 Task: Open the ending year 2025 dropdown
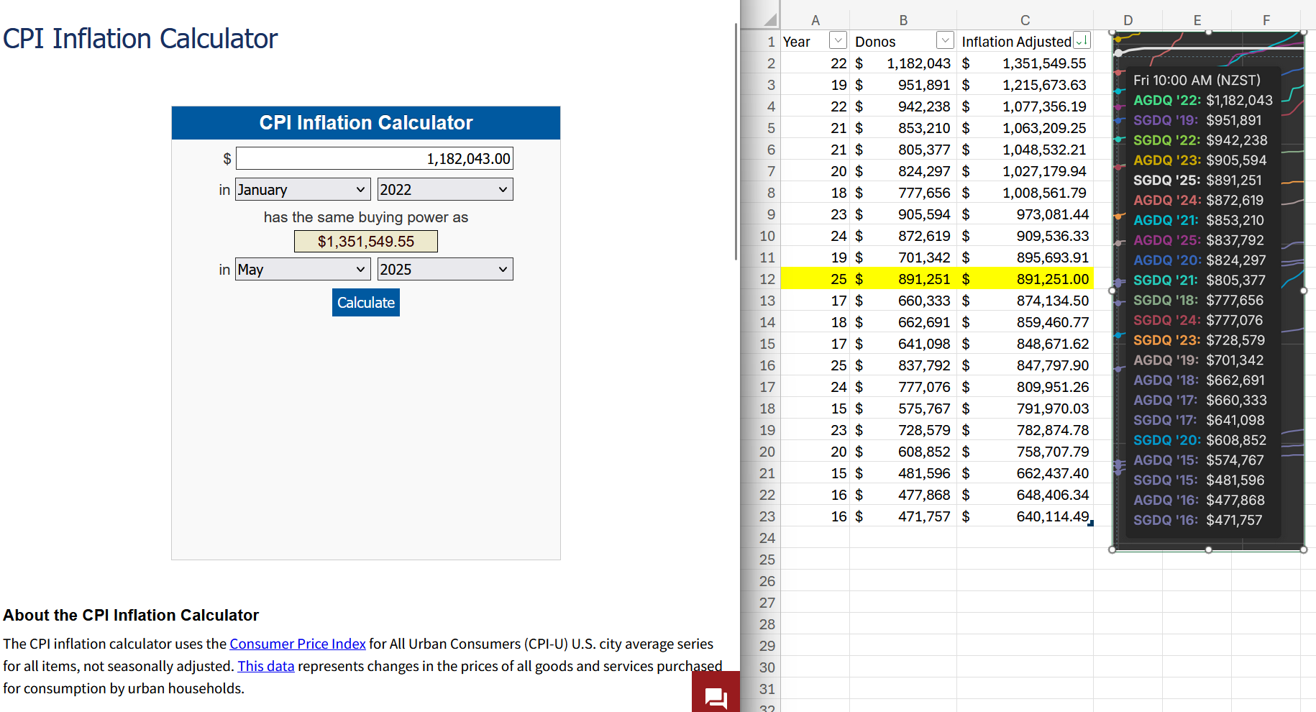445,269
